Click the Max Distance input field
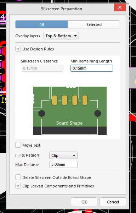This screenshot has width=136, height=213. tap(63, 164)
